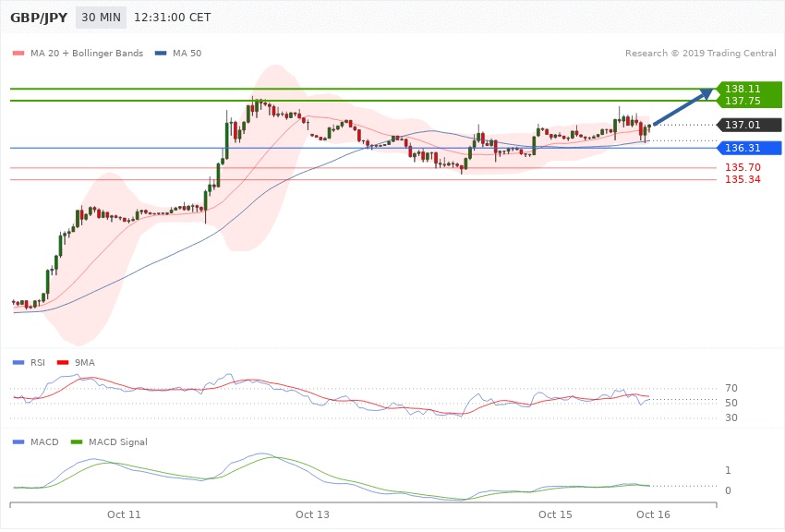785x532 pixels.
Task: Select the Oct 13 date label
Action: click(312, 514)
